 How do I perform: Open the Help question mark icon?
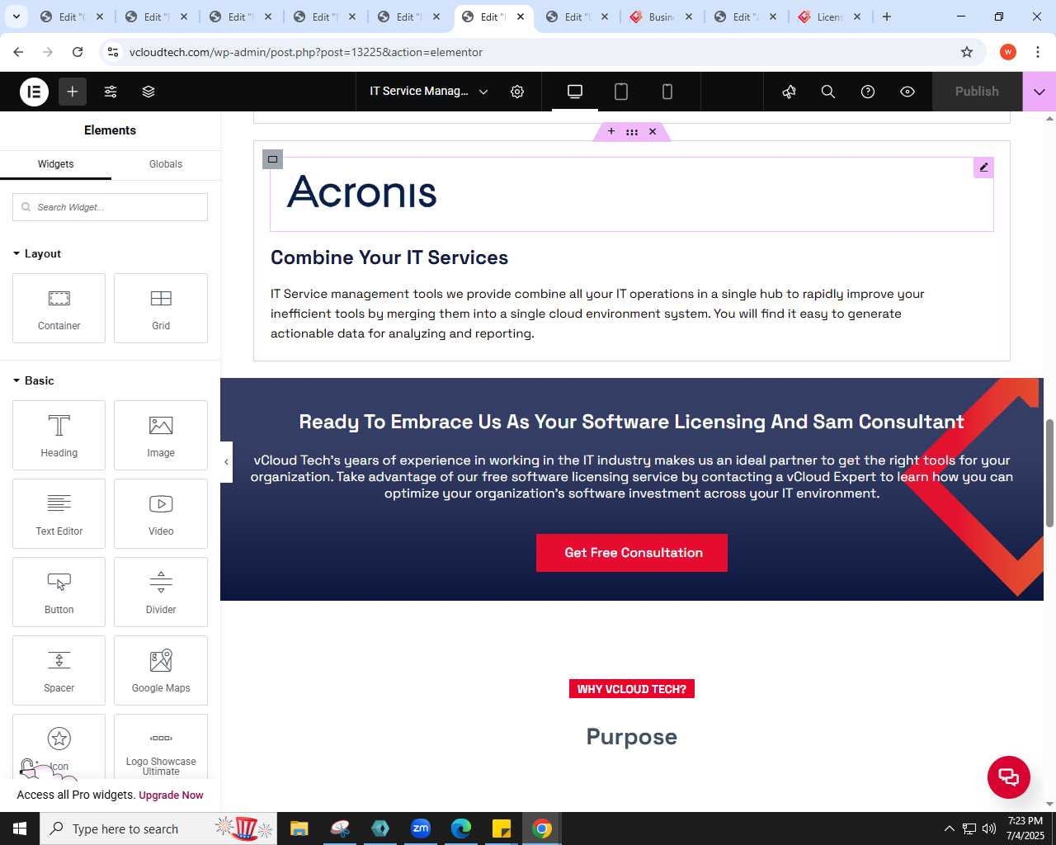tap(868, 92)
